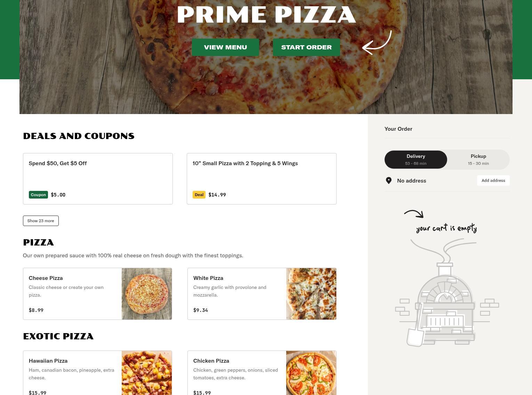This screenshot has width=532, height=395.
Task: Click the location pin icon beside No address
Action: [389, 180]
